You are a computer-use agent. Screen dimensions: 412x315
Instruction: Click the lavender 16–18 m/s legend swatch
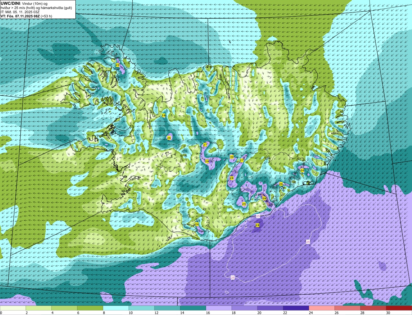pyautogui.click(x=219, y=308)
